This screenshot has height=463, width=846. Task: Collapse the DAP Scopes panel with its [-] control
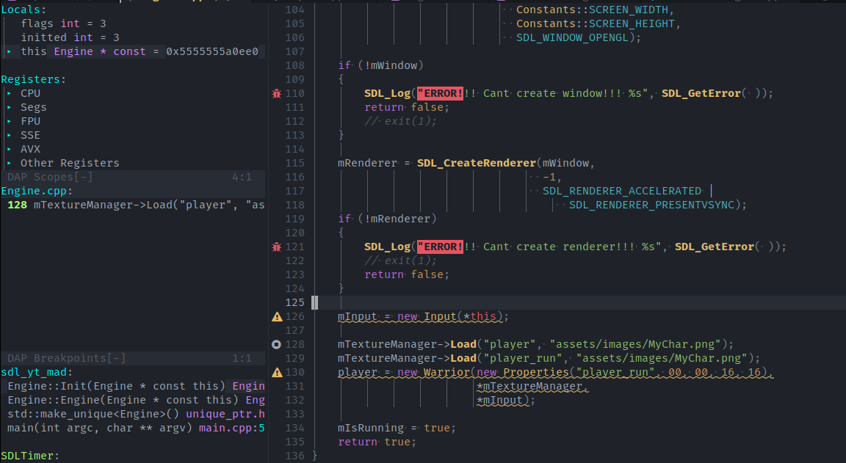tap(83, 176)
